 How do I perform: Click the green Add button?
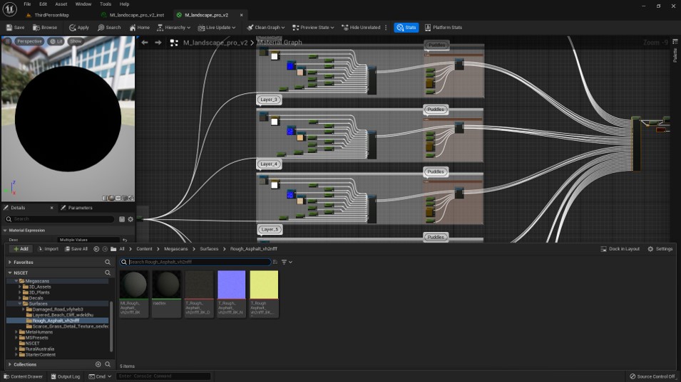click(x=20, y=249)
